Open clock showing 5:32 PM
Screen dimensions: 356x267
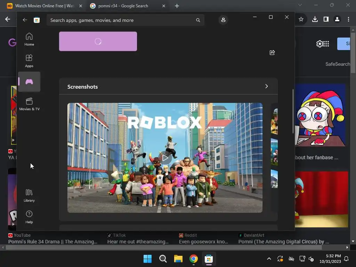330,259
